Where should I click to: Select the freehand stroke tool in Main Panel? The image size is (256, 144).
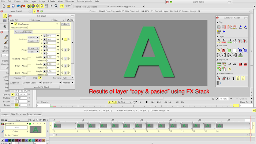(x=5, y=16)
